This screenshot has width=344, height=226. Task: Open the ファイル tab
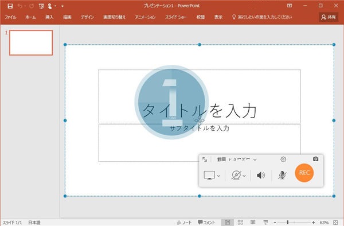10,17
